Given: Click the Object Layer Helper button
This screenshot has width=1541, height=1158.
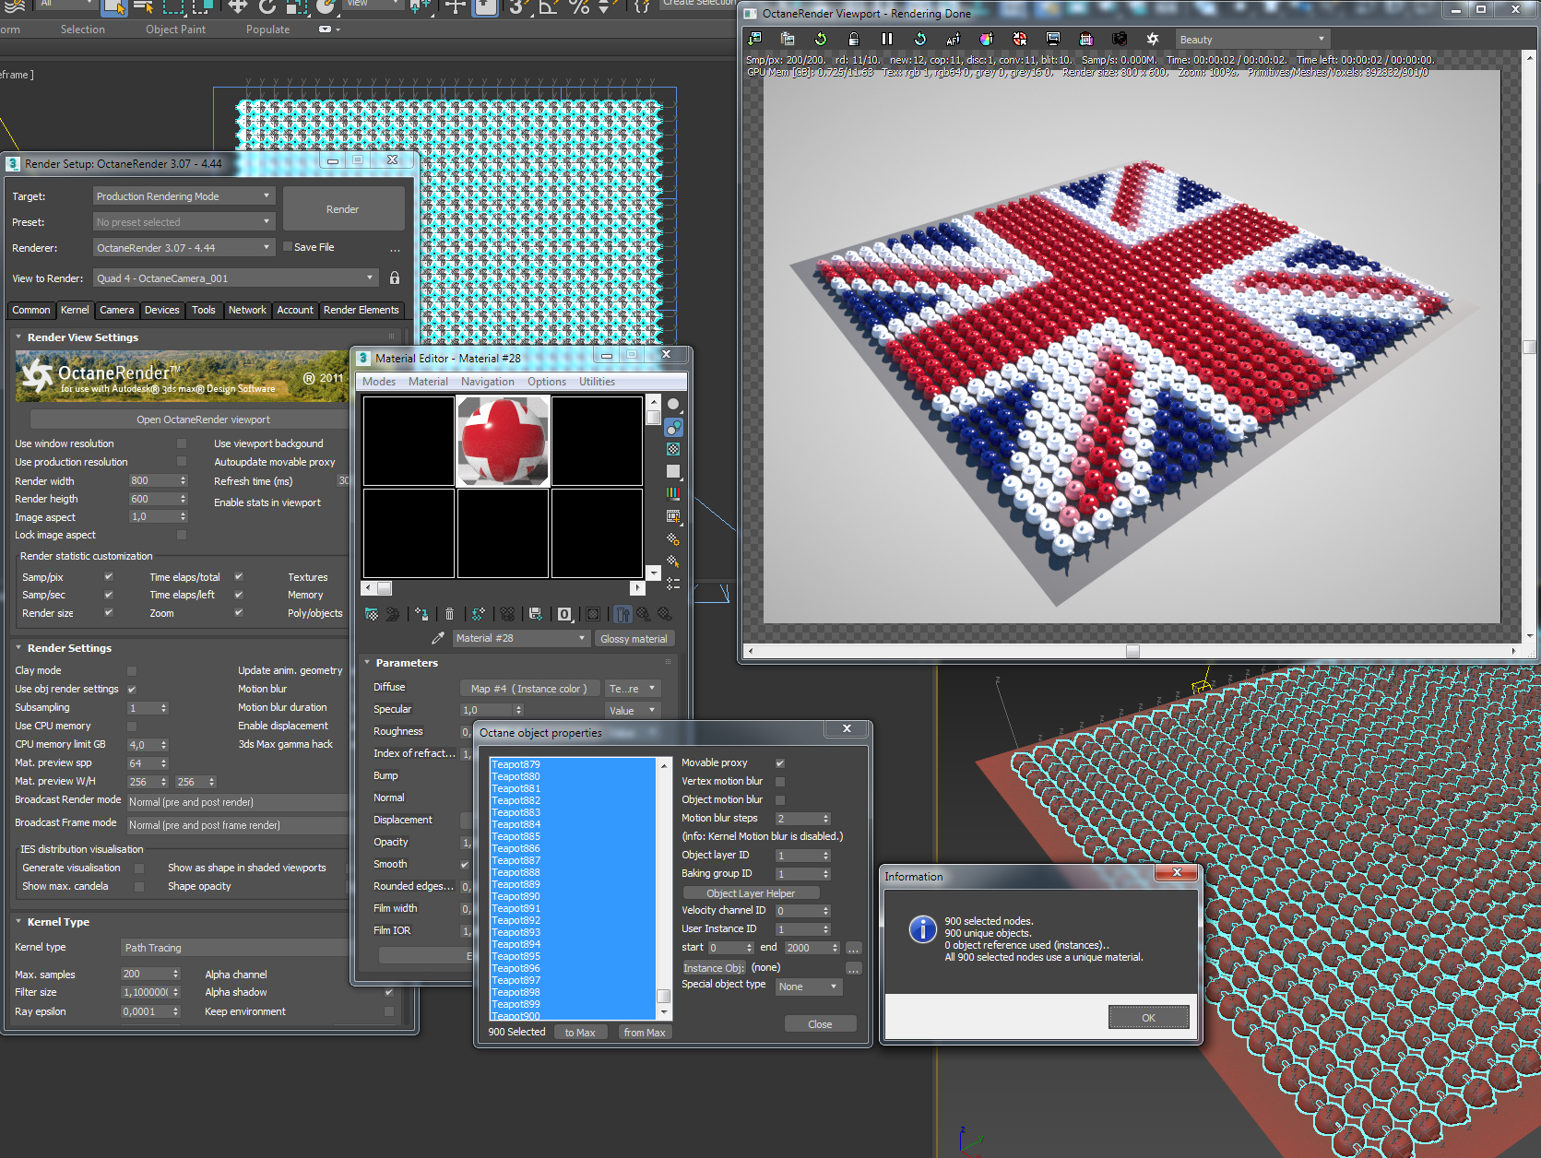Looking at the screenshot, I should pos(751,893).
